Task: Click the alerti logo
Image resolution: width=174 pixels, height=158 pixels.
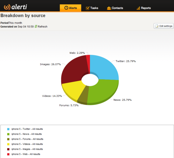Action: point(15,7)
